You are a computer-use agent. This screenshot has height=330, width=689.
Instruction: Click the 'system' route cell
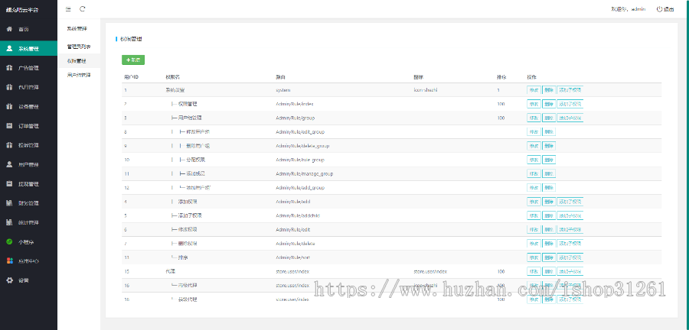click(x=283, y=90)
